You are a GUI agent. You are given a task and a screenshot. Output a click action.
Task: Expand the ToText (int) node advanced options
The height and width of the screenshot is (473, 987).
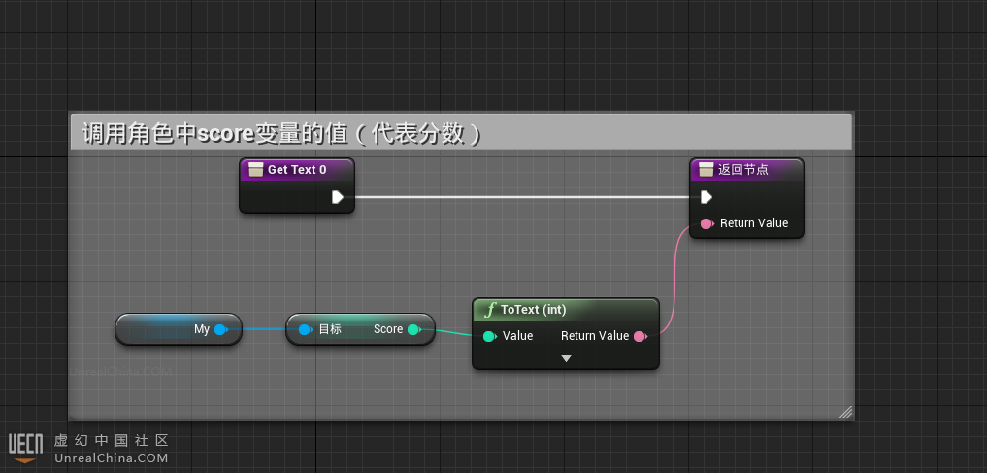[566, 358]
